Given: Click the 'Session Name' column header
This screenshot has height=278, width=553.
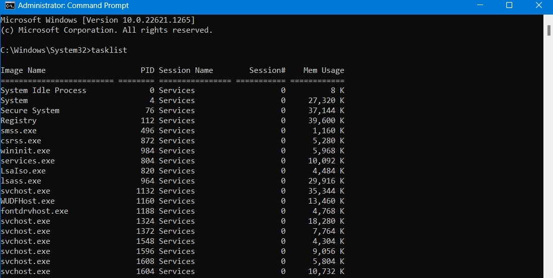Looking at the screenshot, I should [186, 70].
